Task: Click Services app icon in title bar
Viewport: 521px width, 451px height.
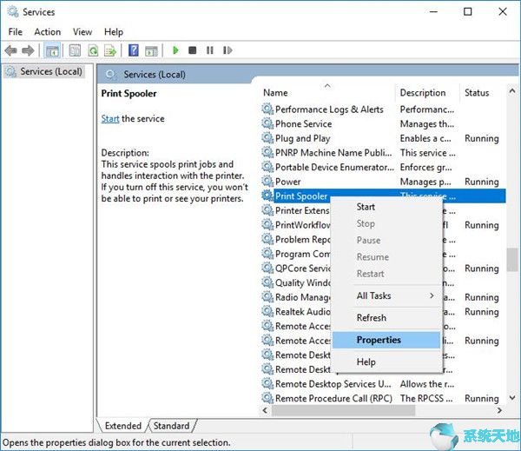Action: click(x=13, y=11)
